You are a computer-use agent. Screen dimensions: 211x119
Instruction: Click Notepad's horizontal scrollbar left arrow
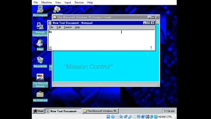pos(50,48)
